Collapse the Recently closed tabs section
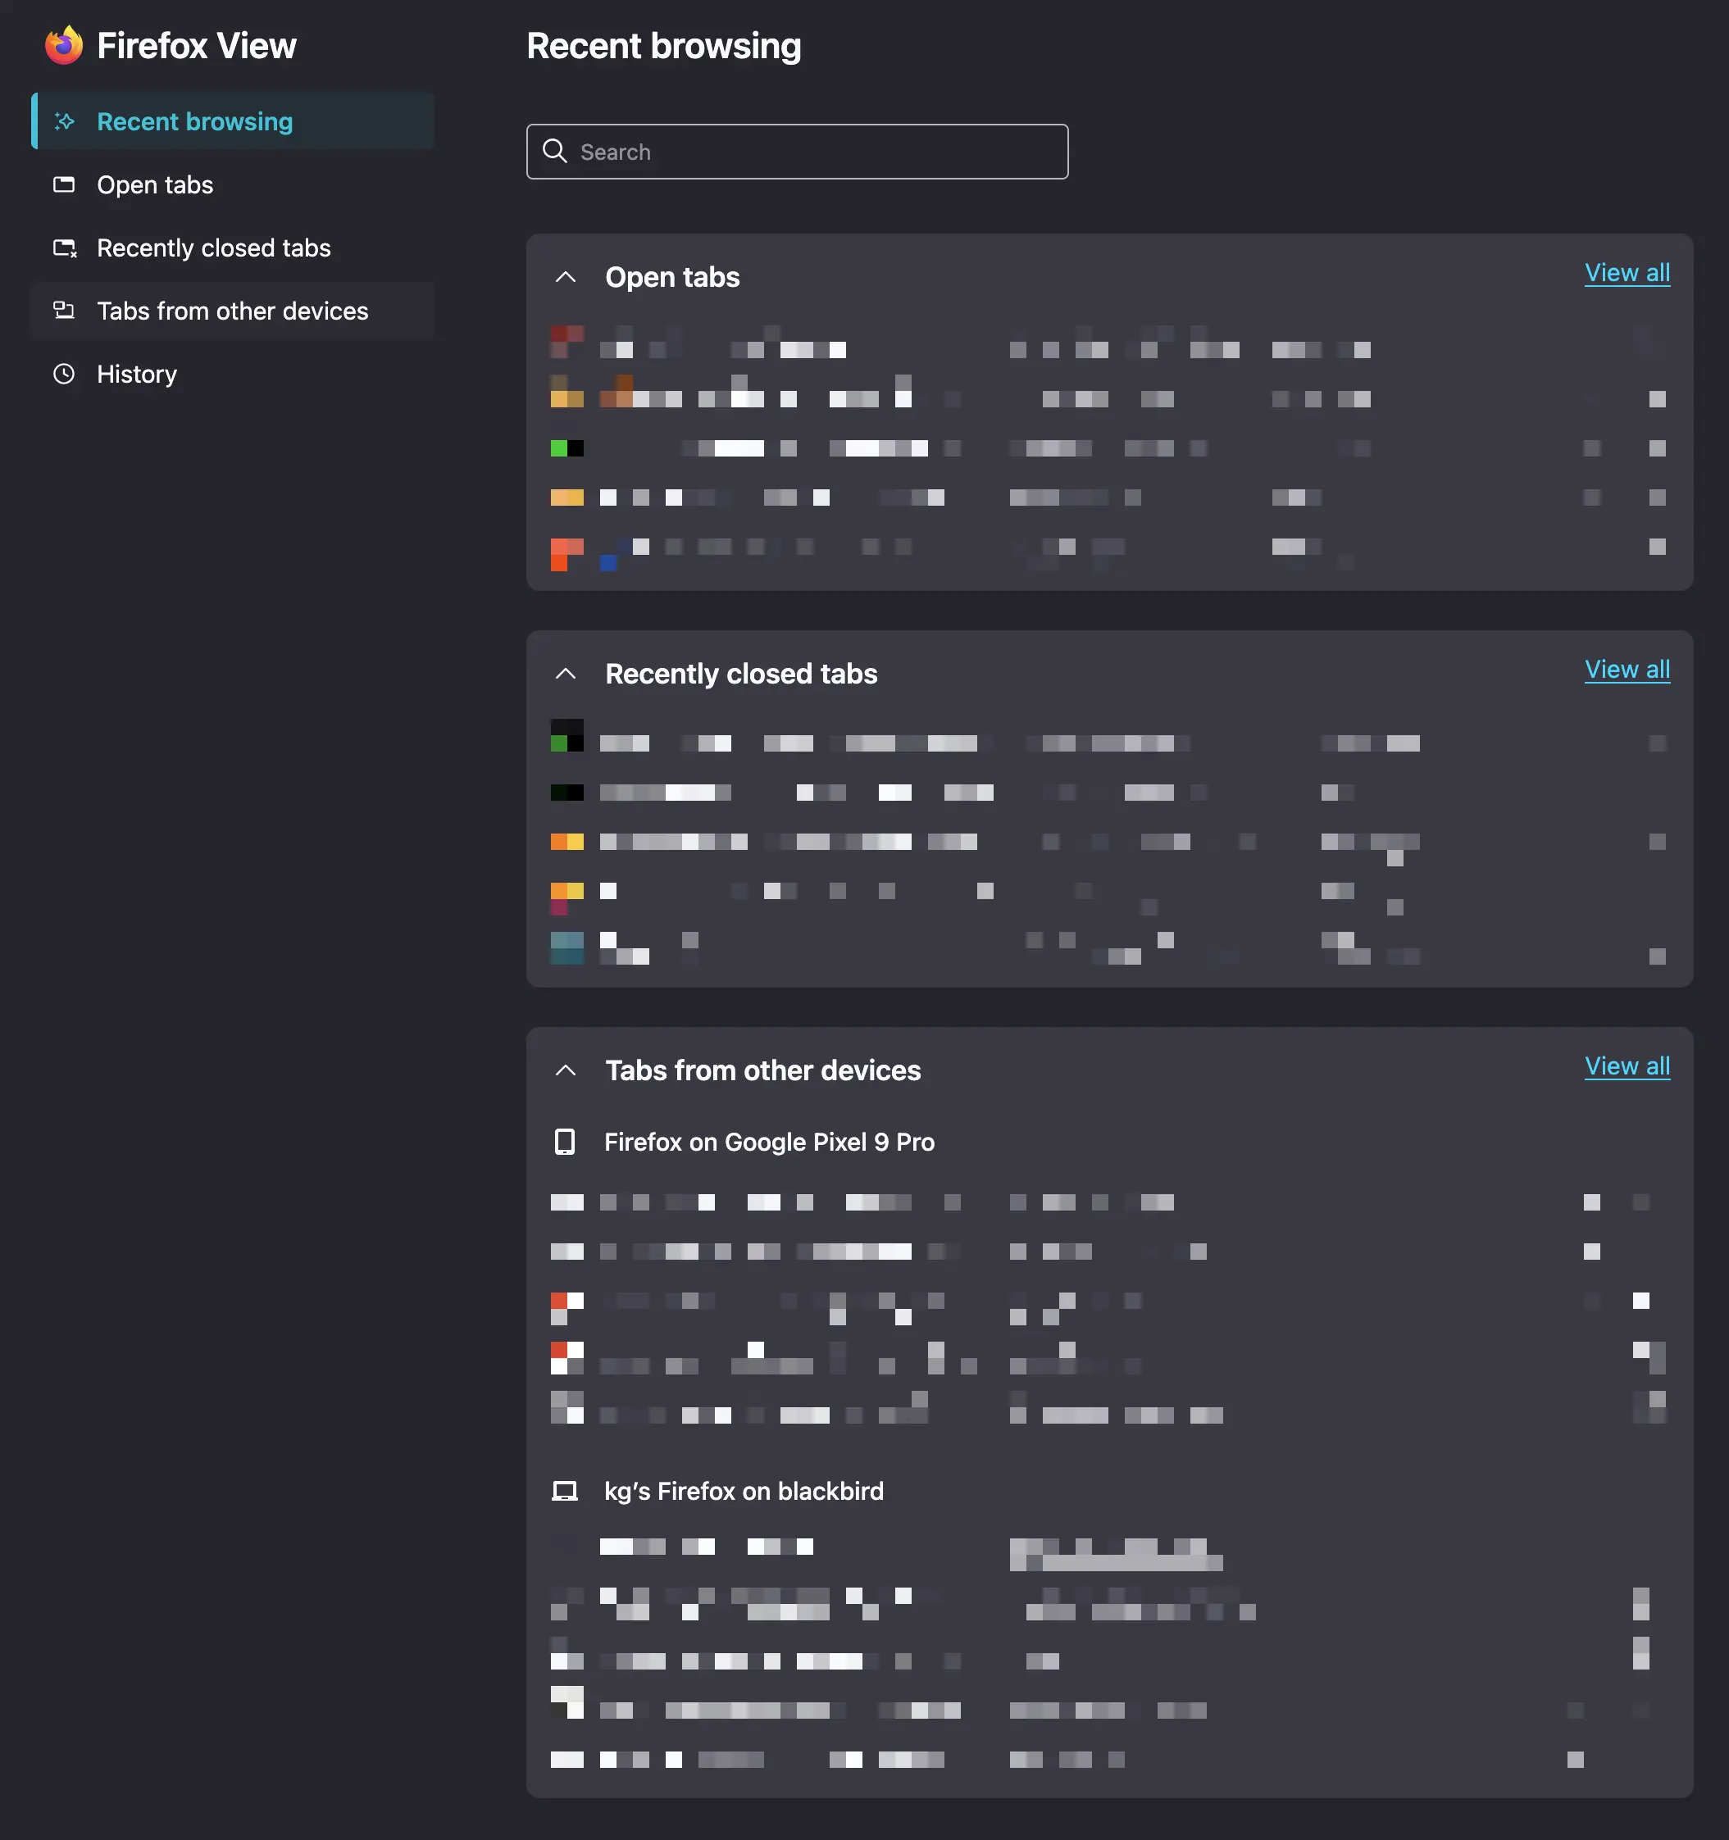1729x1840 pixels. coord(566,674)
